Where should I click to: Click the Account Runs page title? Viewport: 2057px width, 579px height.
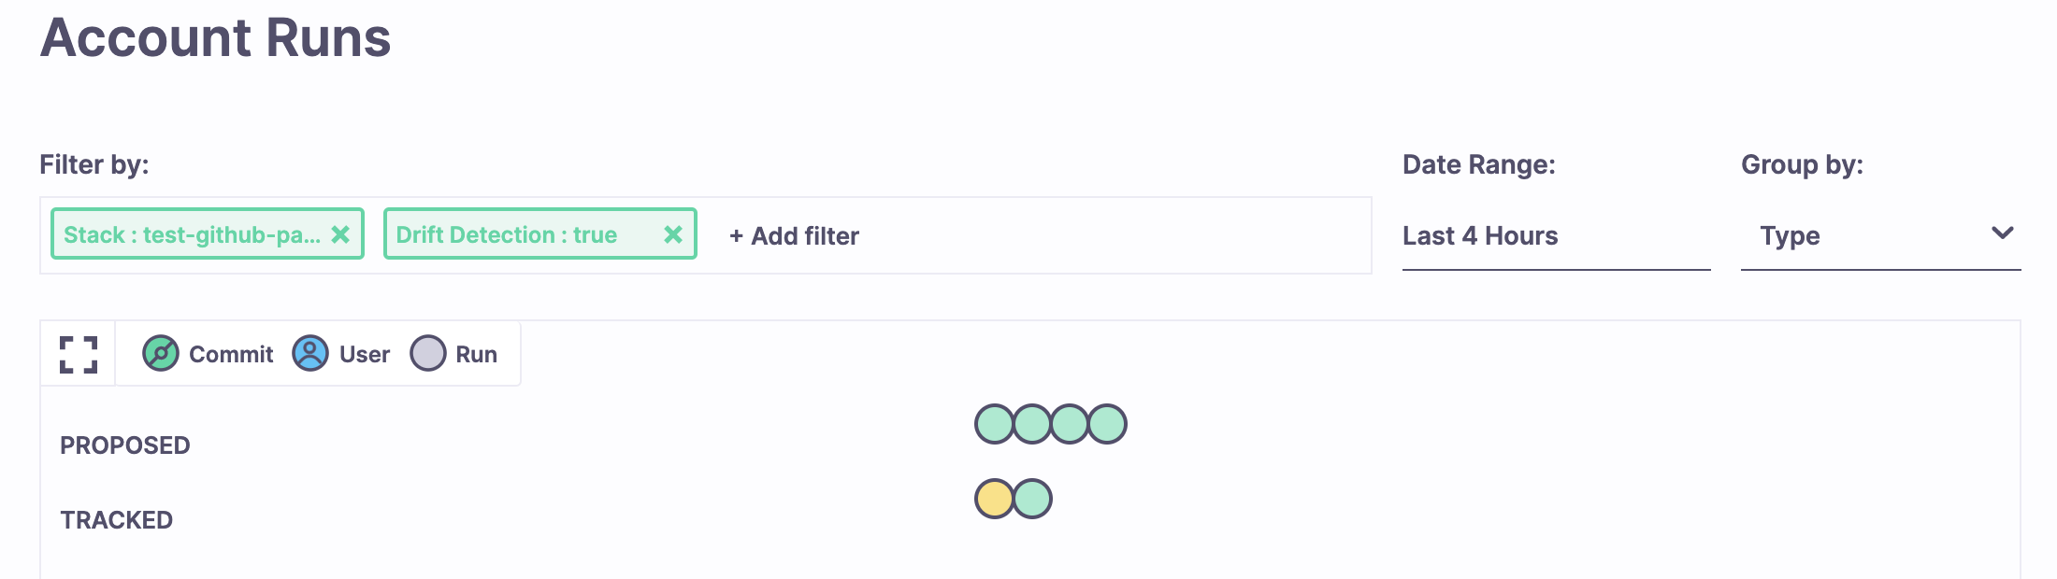pyautogui.click(x=215, y=39)
